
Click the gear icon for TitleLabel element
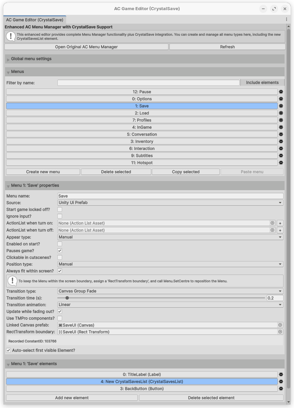[281, 375]
